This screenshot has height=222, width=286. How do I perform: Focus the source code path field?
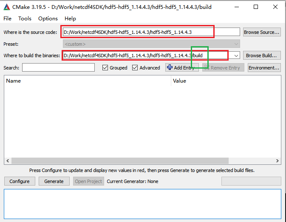click(151, 32)
